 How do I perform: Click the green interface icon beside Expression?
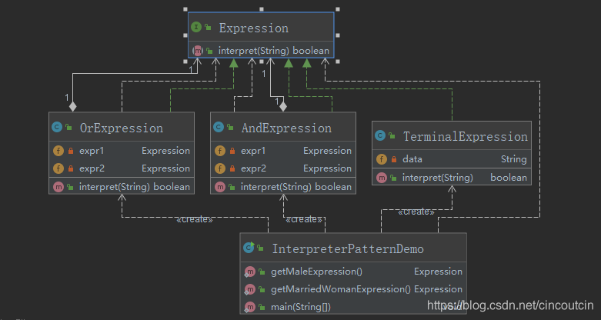[196, 27]
